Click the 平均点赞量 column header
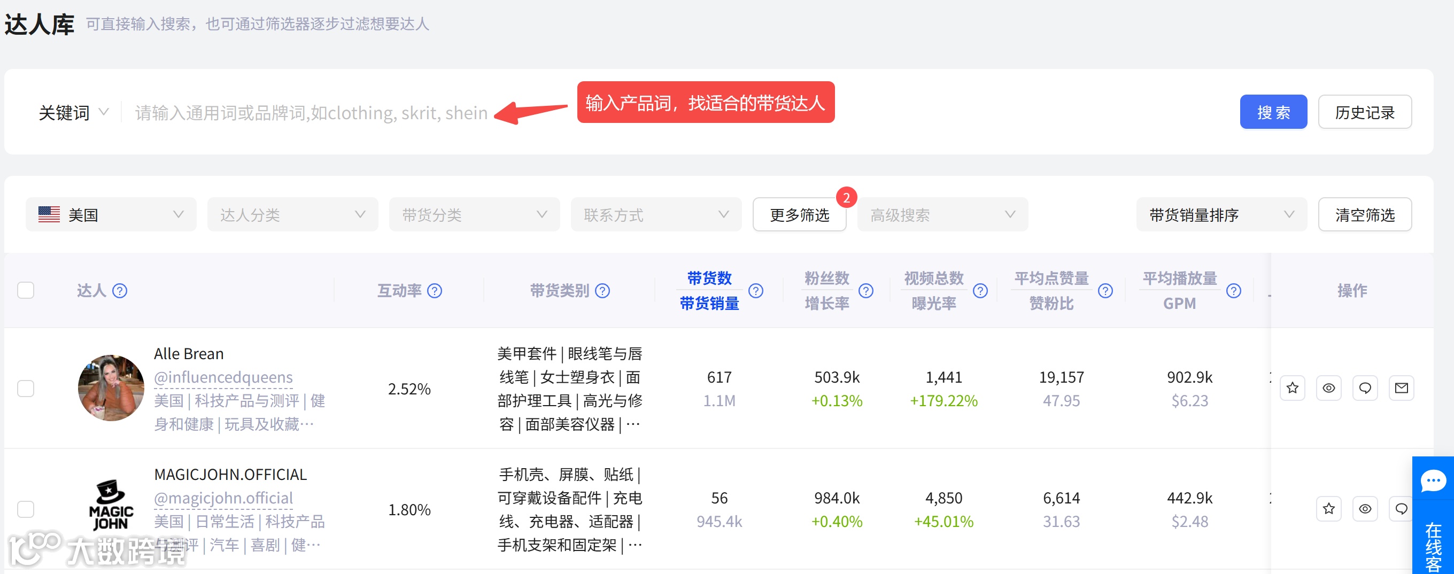Screen dimensions: 1454x574 tap(1051, 278)
